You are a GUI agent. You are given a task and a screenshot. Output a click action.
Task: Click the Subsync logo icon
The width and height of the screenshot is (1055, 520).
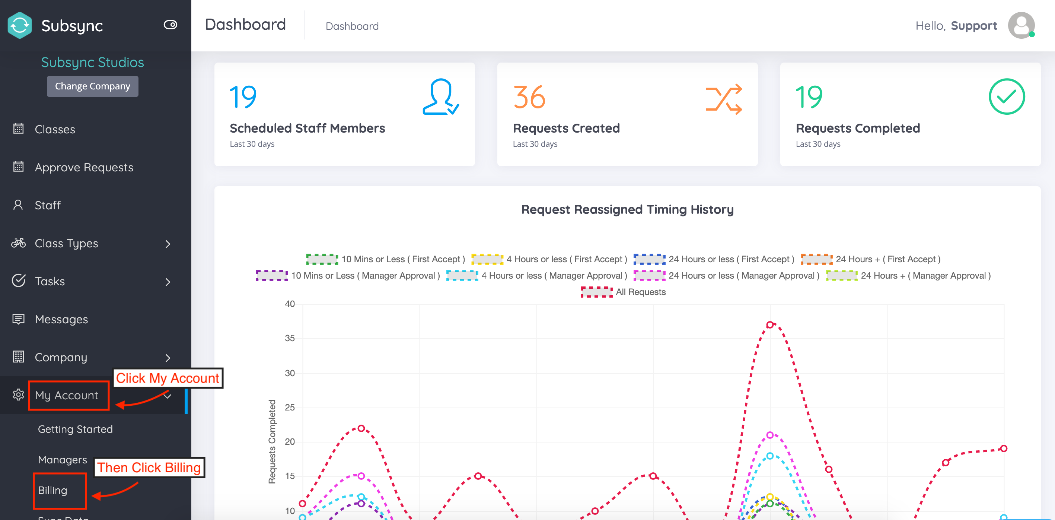click(x=20, y=25)
